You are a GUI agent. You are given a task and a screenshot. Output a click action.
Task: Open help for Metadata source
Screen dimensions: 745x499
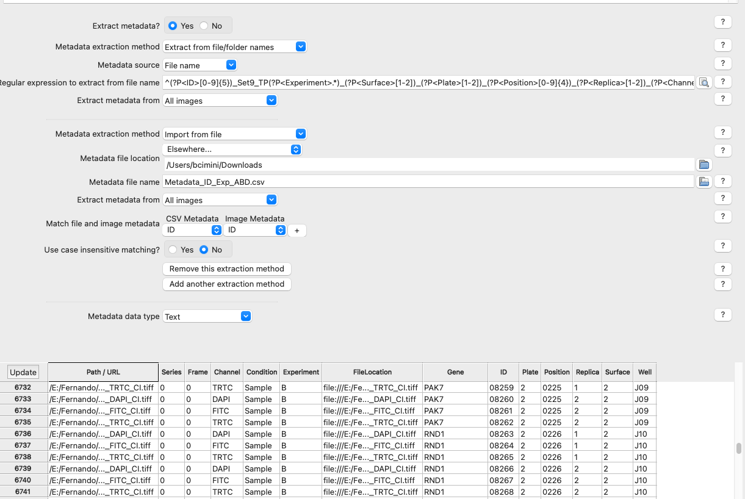pyautogui.click(x=723, y=63)
